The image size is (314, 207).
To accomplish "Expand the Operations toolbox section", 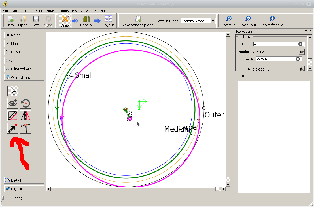I will tap(24, 77).
